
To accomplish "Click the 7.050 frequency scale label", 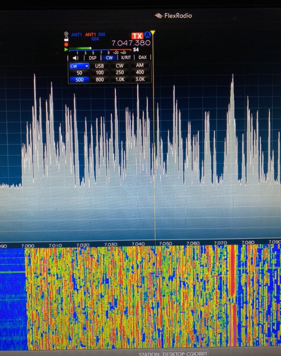I will (x=166, y=243).
